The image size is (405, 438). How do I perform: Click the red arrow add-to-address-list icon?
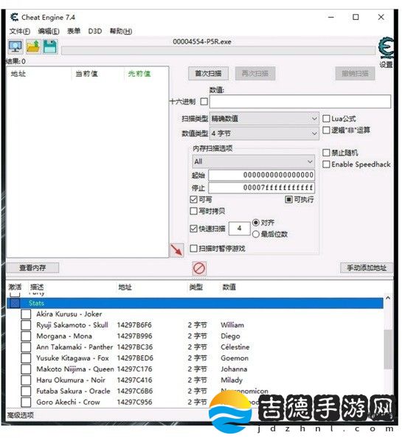[x=176, y=250]
